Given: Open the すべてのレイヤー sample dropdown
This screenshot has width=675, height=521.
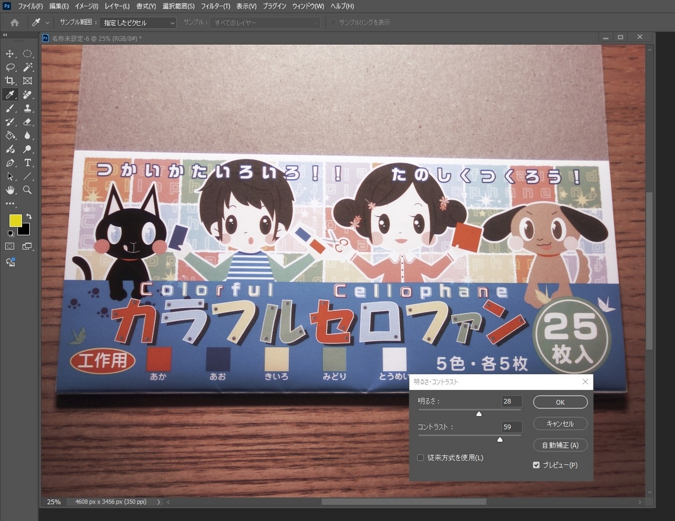Looking at the screenshot, I should [266, 23].
